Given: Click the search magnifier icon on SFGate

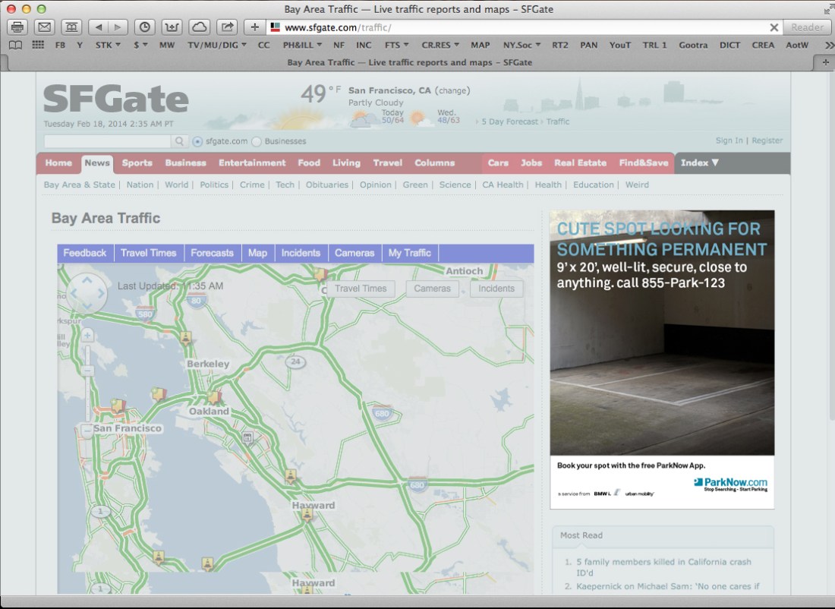Looking at the screenshot, I should tap(180, 141).
